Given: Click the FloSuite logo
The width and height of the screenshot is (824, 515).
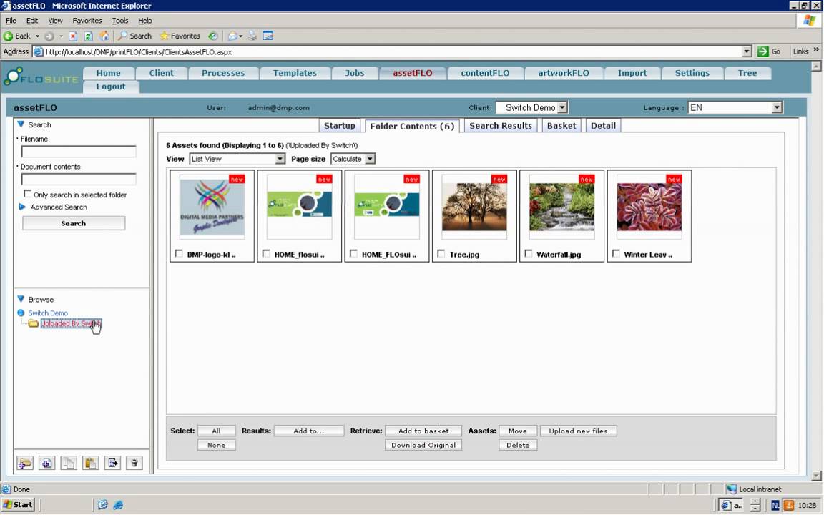Looking at the screenshot, I should click(41, 77).
